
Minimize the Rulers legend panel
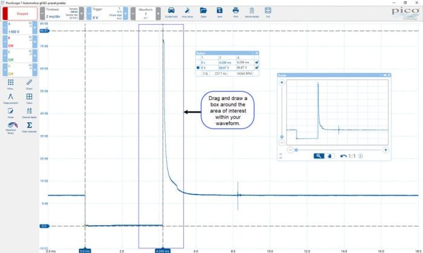click(x=253, y=53)
